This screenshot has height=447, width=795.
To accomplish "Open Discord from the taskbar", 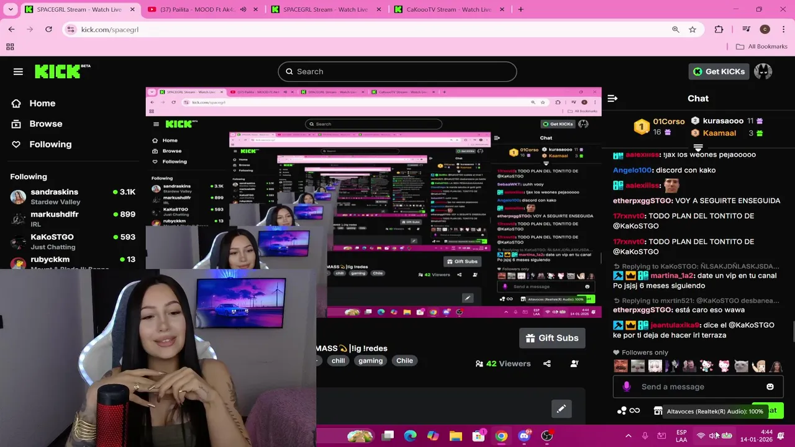I will coord(524,436).
